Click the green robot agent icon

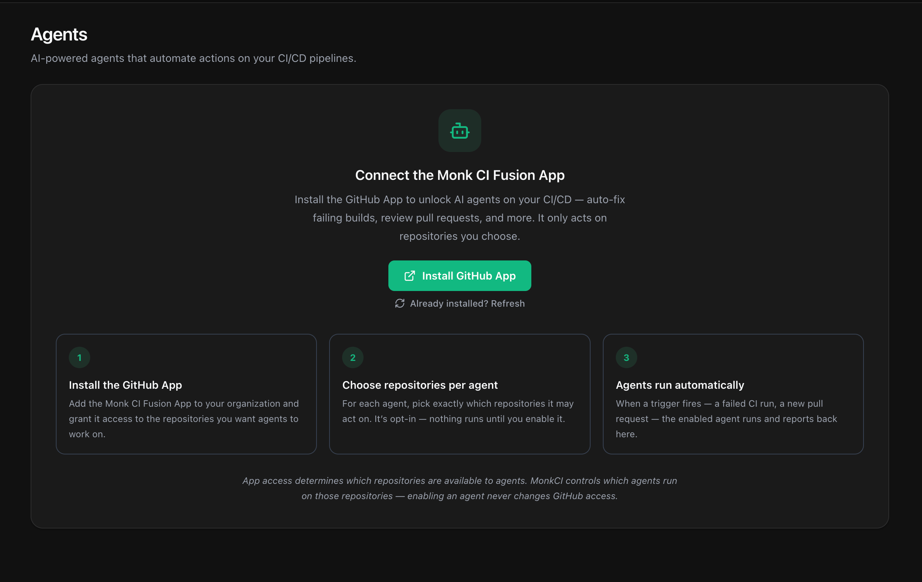459,131
